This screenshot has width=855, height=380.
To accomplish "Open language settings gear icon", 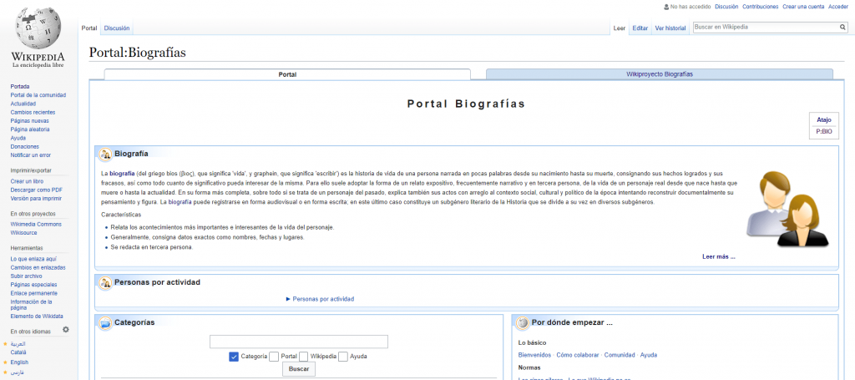I will pos(66,330).
